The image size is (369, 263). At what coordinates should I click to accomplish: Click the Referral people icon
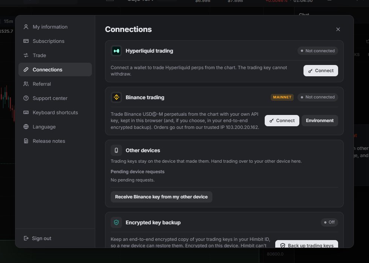click(x=26, y=84)
